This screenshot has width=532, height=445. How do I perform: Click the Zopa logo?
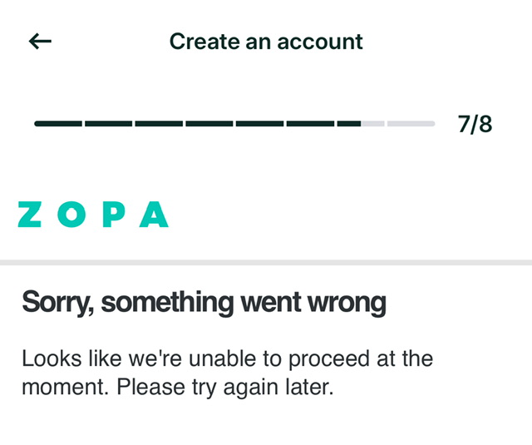(x=93, y=215)
